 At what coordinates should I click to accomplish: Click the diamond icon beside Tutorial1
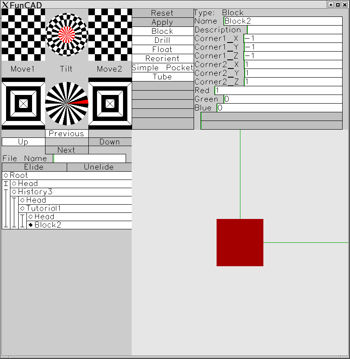click(x=23, y=209)
